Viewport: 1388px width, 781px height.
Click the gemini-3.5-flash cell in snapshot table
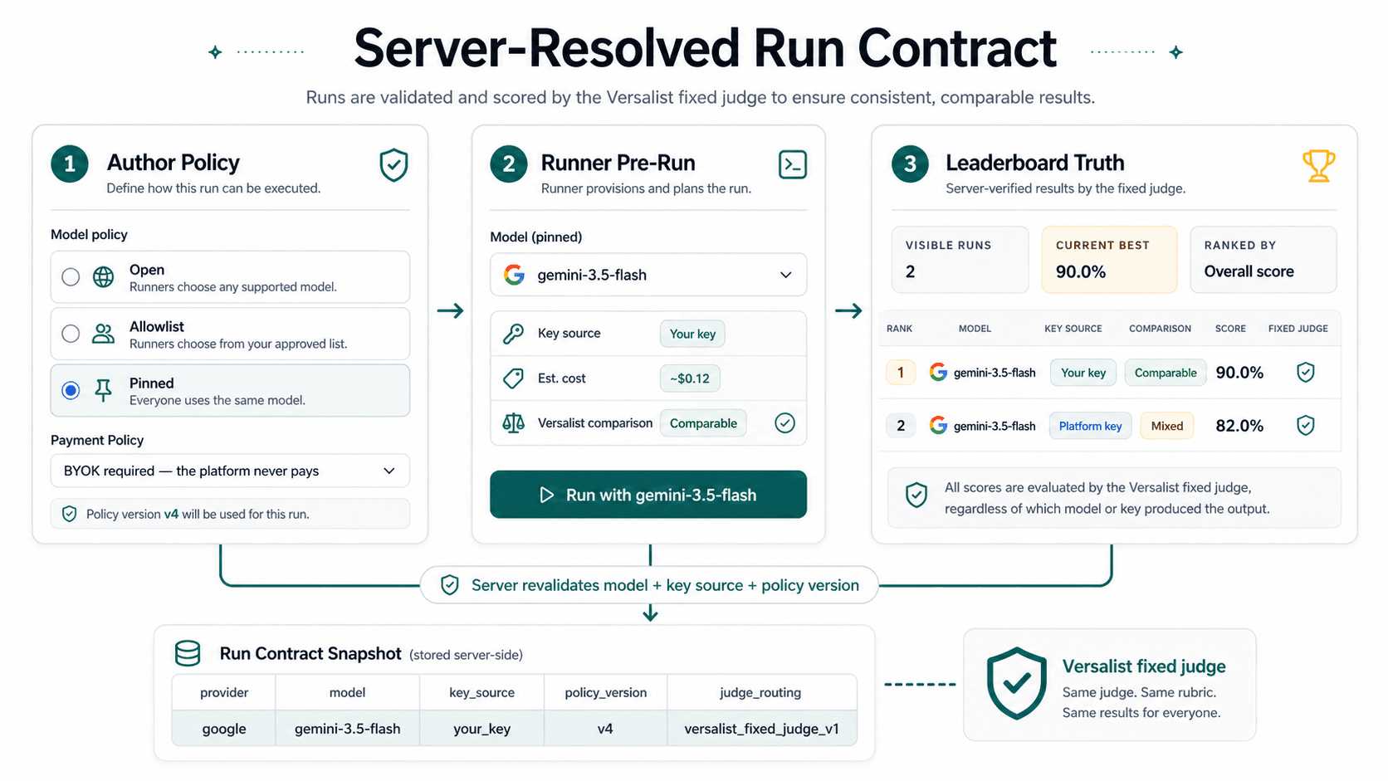(347, 729)
